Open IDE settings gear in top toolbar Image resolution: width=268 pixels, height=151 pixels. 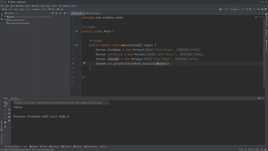[262, 9]
